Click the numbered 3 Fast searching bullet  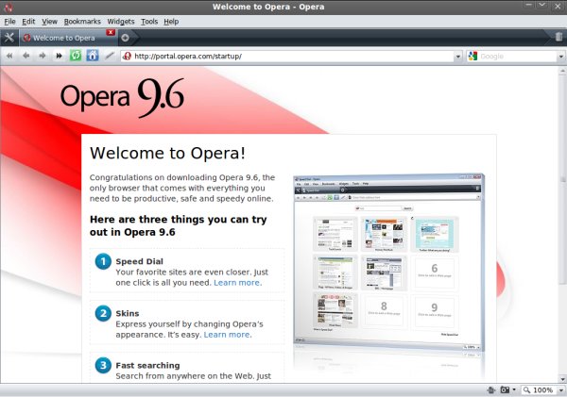click(103, 365)
